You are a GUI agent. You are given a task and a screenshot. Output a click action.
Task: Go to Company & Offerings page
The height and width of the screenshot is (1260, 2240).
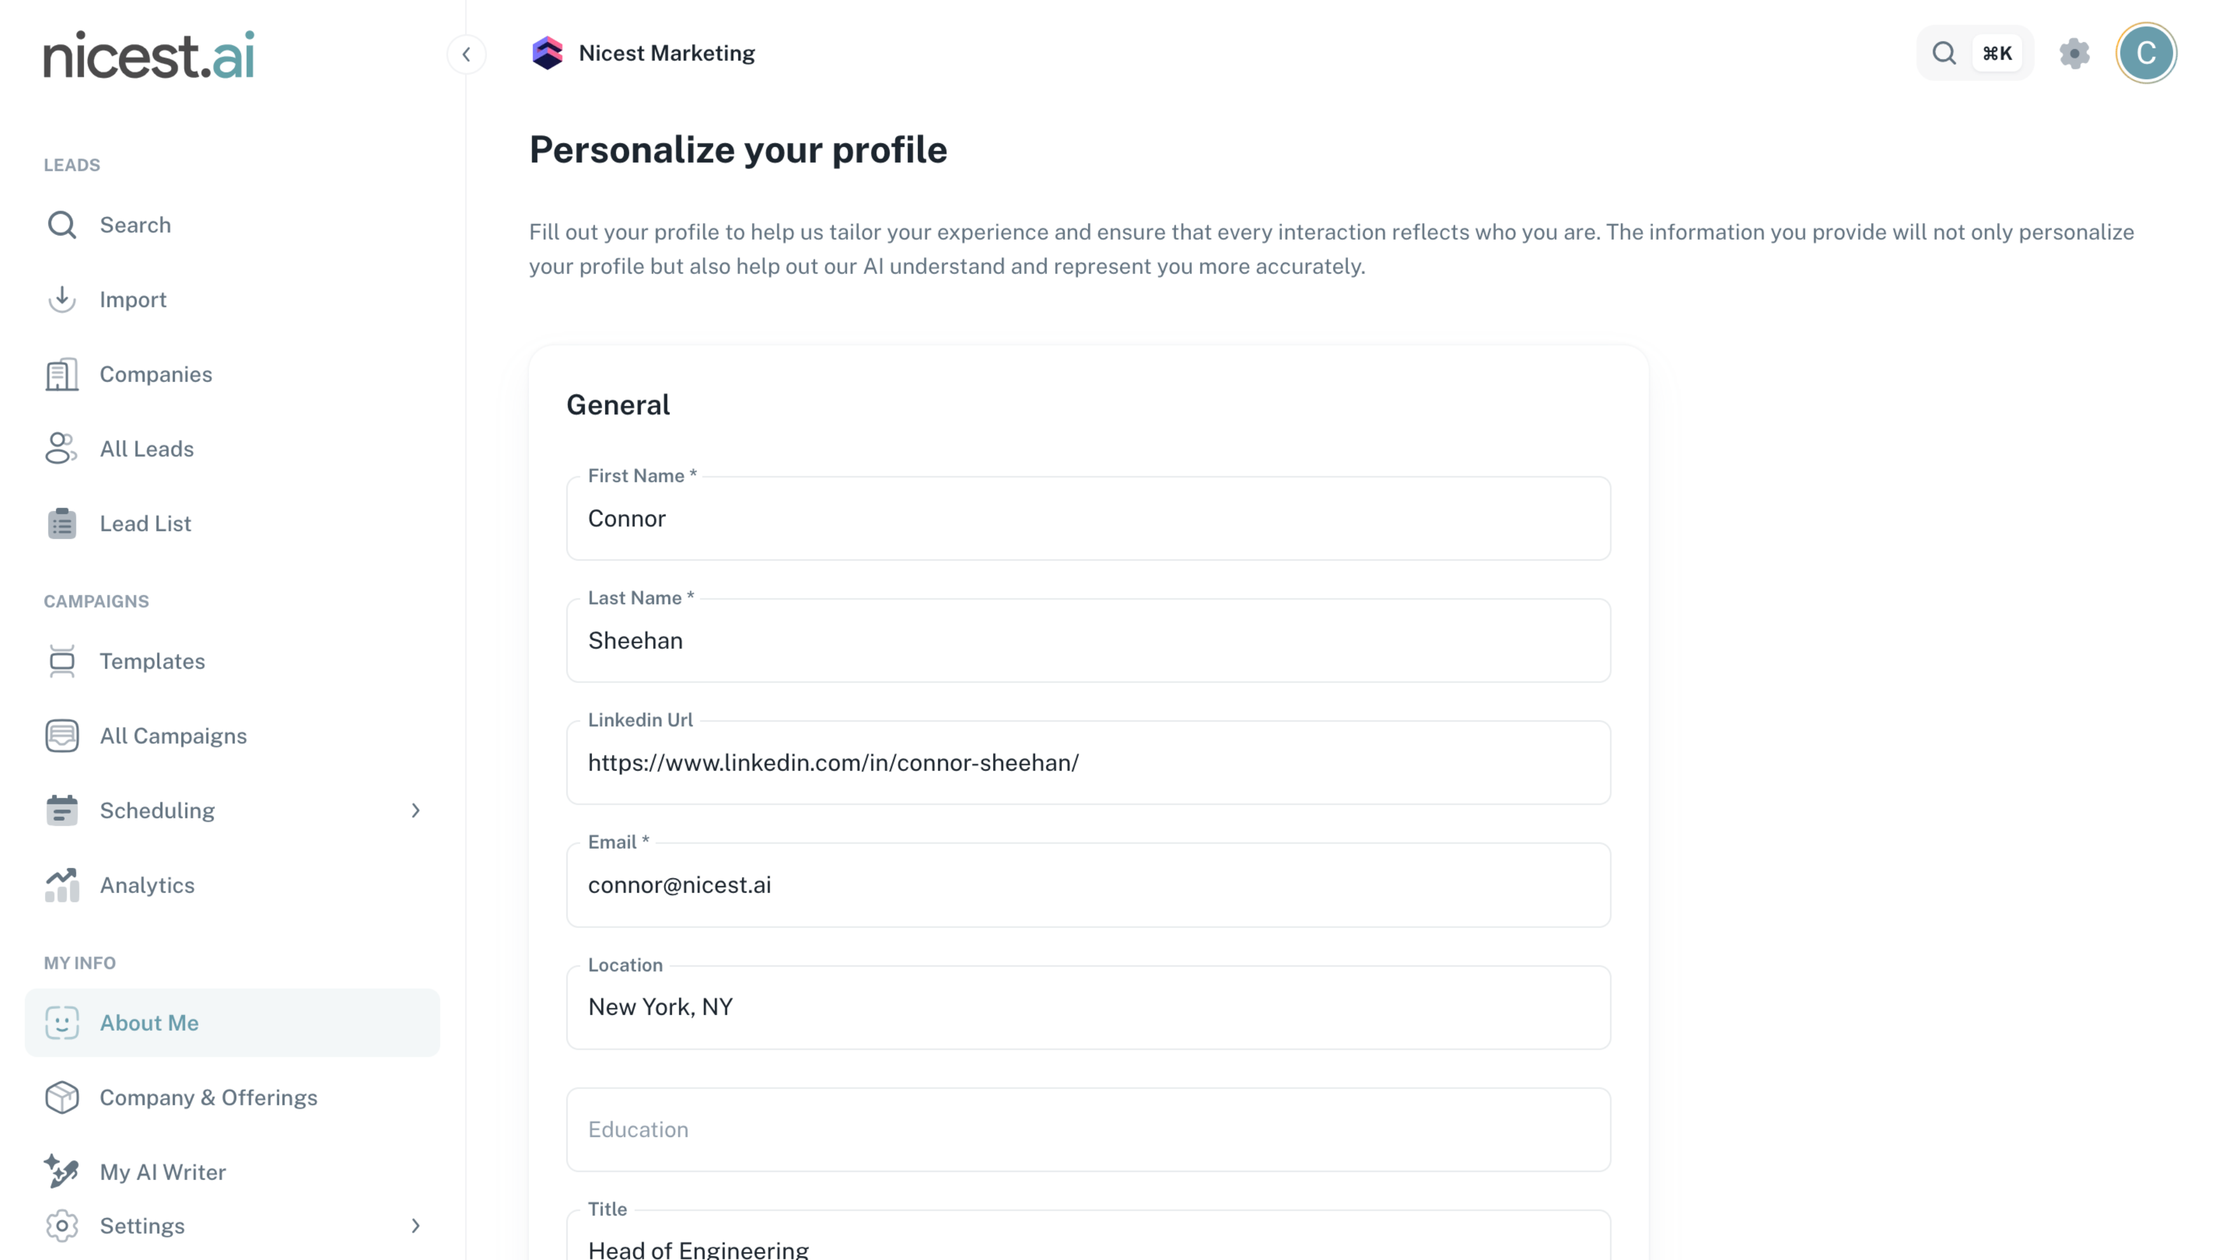pos(208,1097)
